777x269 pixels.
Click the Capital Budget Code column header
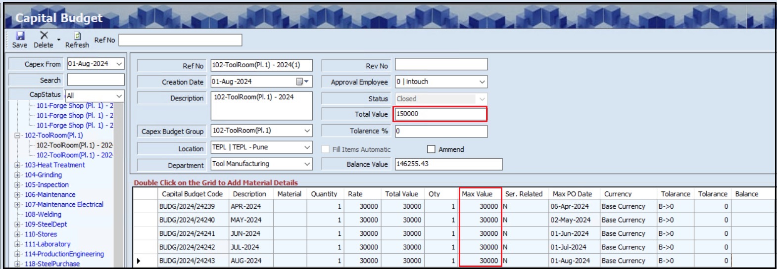[192, 194]
